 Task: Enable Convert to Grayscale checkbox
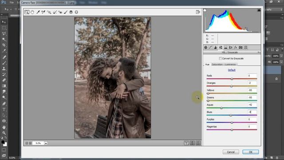(x=220, y=58)
